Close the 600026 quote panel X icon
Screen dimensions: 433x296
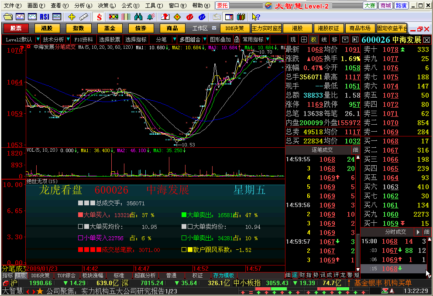pyautogui.click(x=426, y=40)
